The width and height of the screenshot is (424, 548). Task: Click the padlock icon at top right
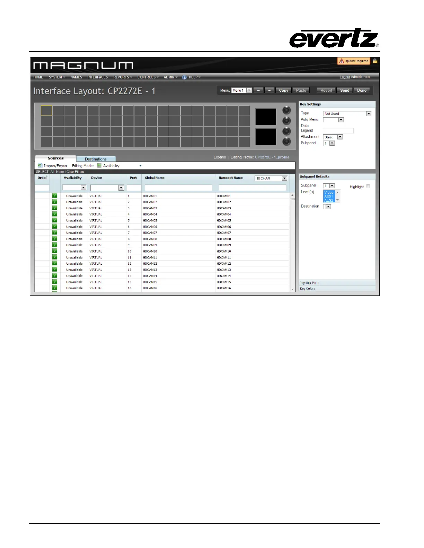tap(375, 61)
